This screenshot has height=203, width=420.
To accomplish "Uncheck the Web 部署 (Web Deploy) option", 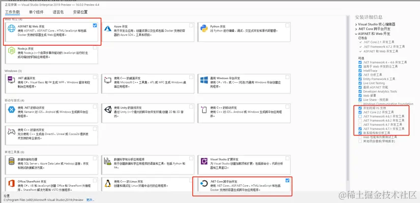I will (360, 95).
